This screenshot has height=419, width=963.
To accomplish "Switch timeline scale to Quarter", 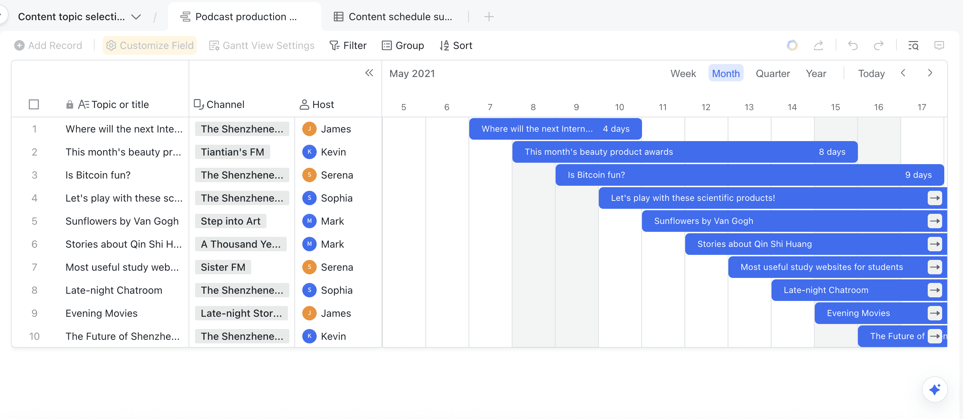I will pos(772,73).
